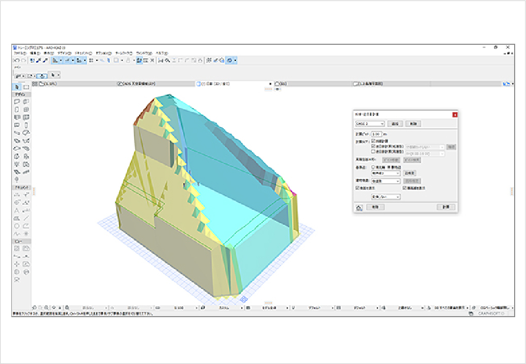Screen dimensions: 526x364
Task: Click the calculation pitch input field
Action: [376, 134]
